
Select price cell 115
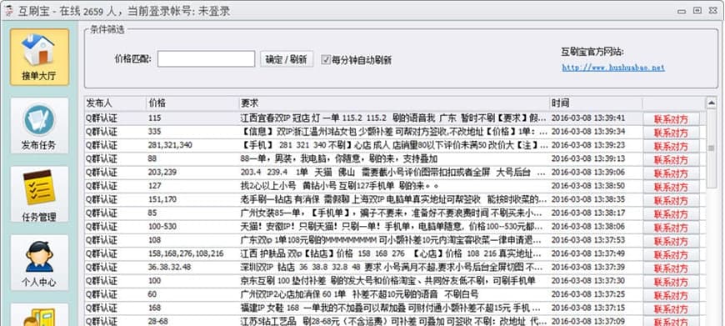click(154, 118)
